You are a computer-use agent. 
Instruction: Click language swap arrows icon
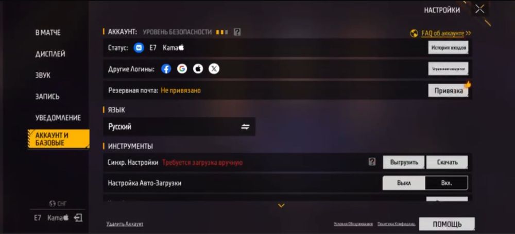click(x=245, y=127)
